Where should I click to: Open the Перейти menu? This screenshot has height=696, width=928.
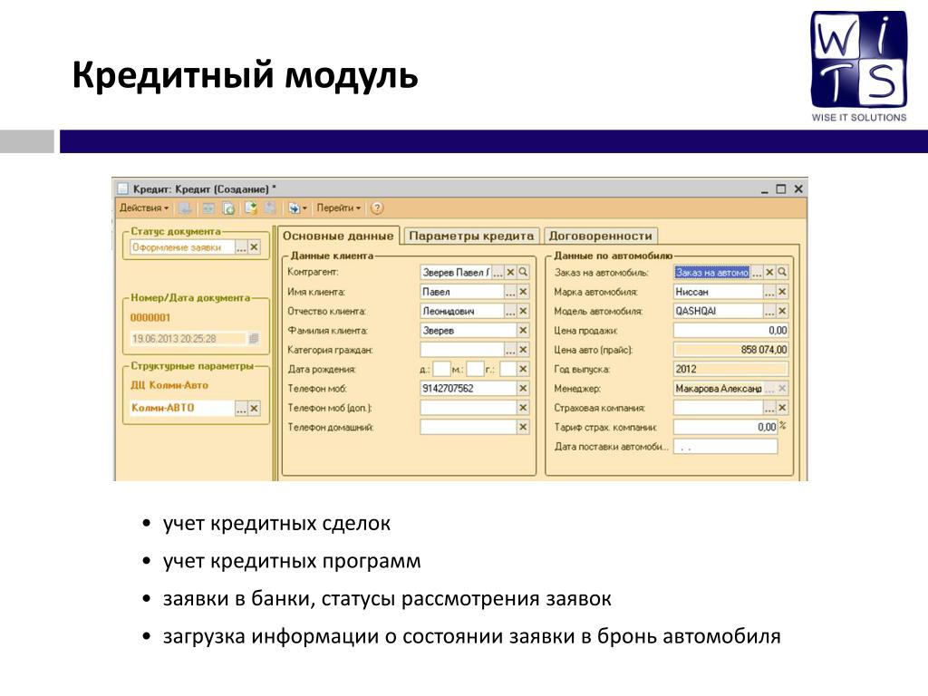338,208
